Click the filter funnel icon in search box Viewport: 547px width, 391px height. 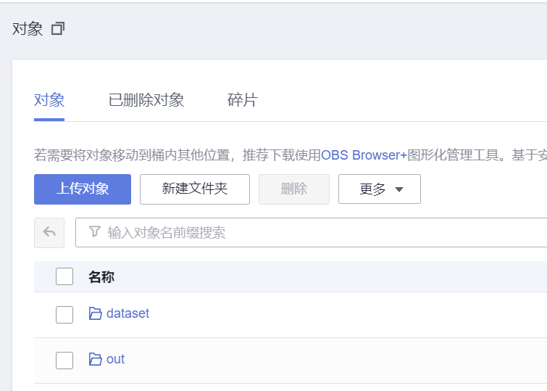[94, 232]
